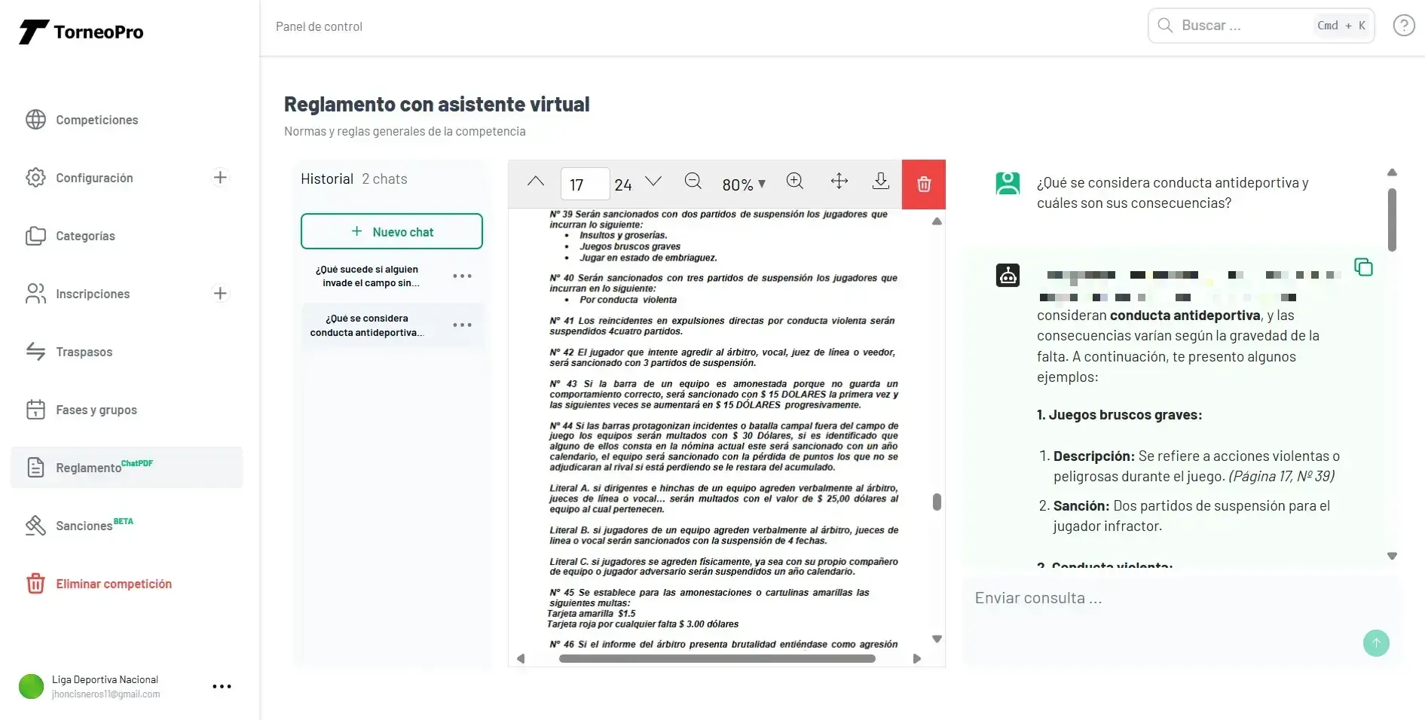Zoom in the PDF

pos(794,181)
